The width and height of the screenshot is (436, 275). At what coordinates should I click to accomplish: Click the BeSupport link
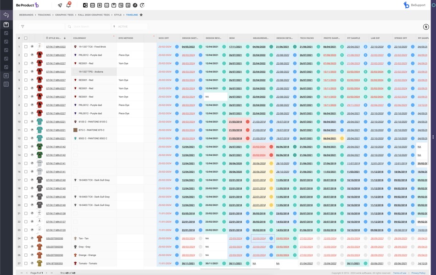pos(418,5)
